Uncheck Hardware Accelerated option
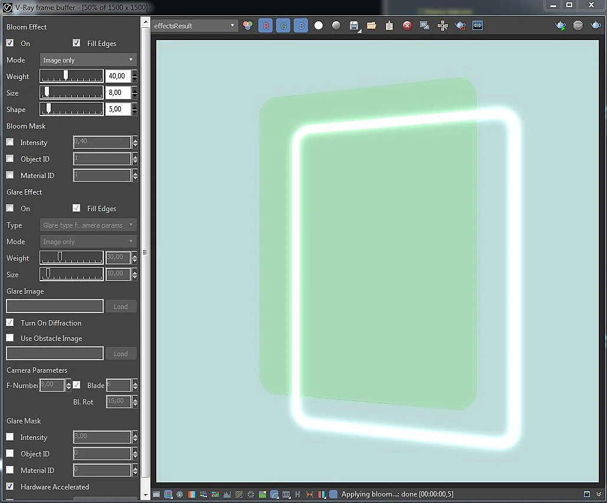The image size is (607, 503). pyautogui.click(x=10, y=486)
